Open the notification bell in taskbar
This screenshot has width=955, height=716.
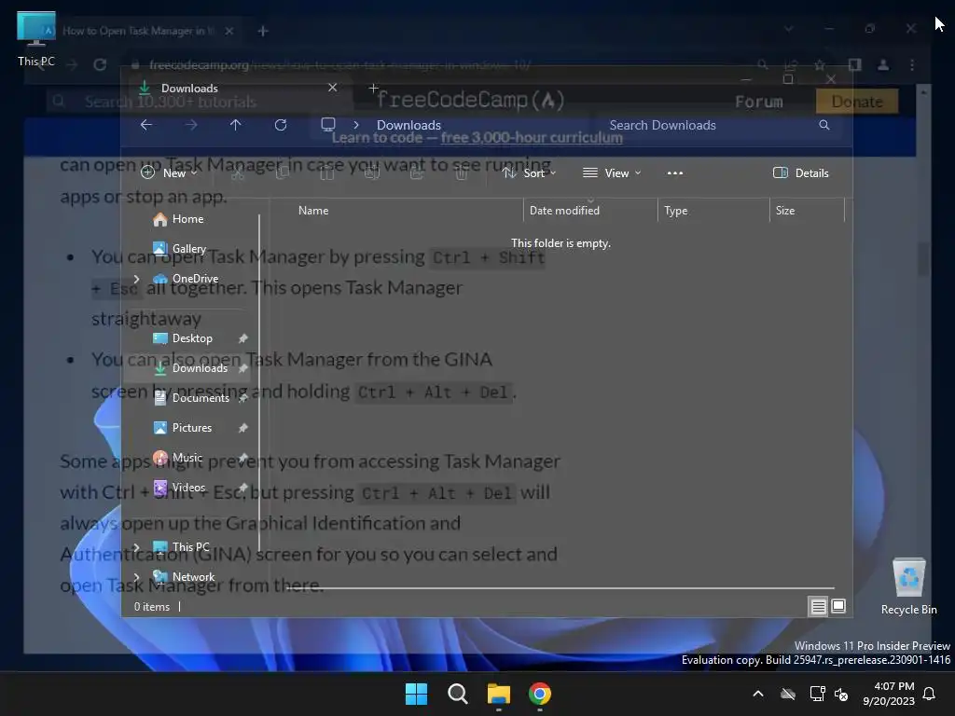pyautogui.click(x=930, y=694)
